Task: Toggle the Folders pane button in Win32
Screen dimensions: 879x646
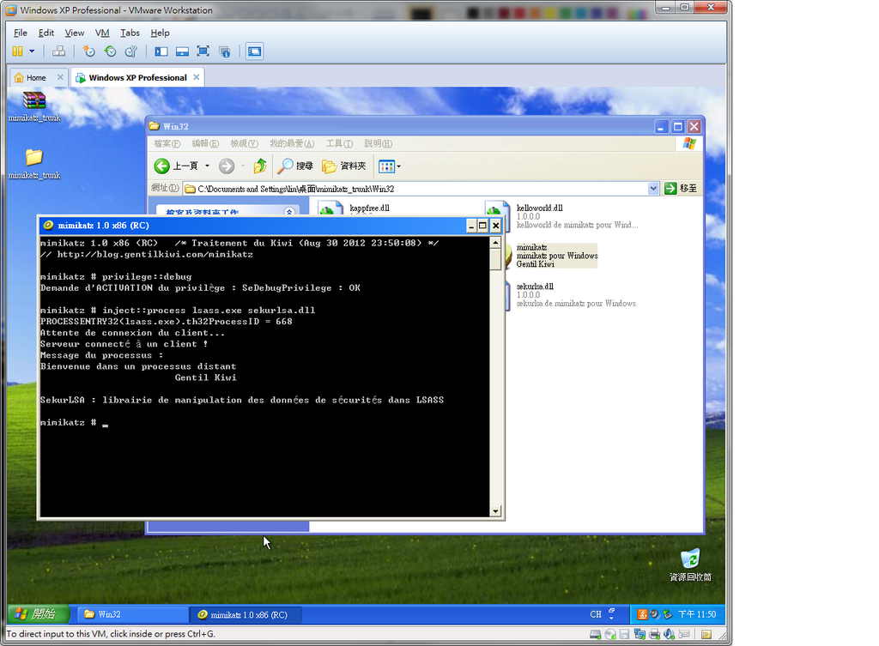Action: coord(343,166)
